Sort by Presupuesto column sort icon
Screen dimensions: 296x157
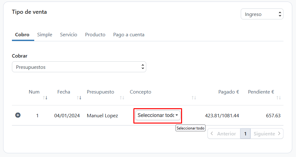pyautogui.click(x=122, y=98)
